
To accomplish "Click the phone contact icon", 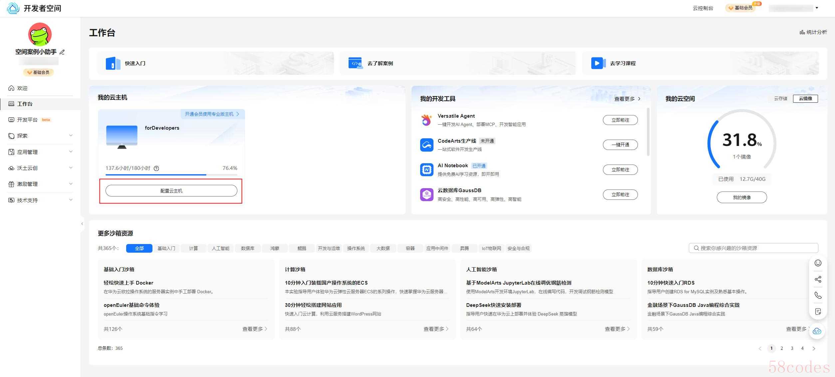I will tap(818, 295).
